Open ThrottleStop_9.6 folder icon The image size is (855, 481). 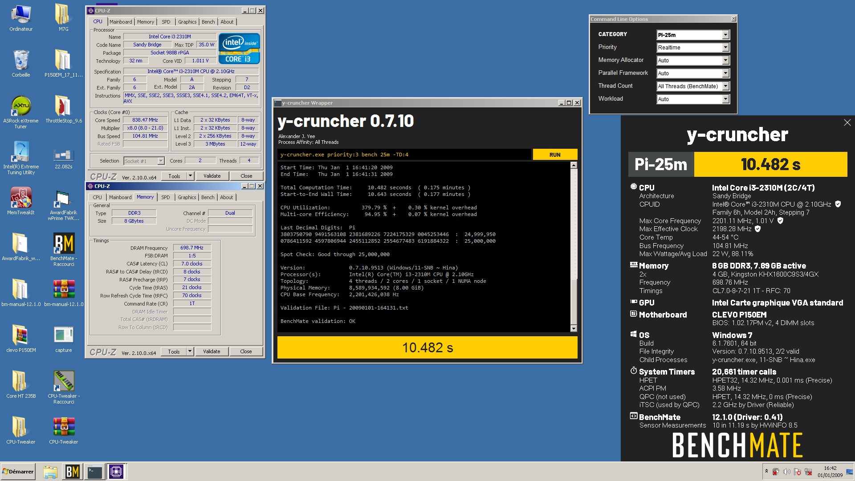coord(63,109)
